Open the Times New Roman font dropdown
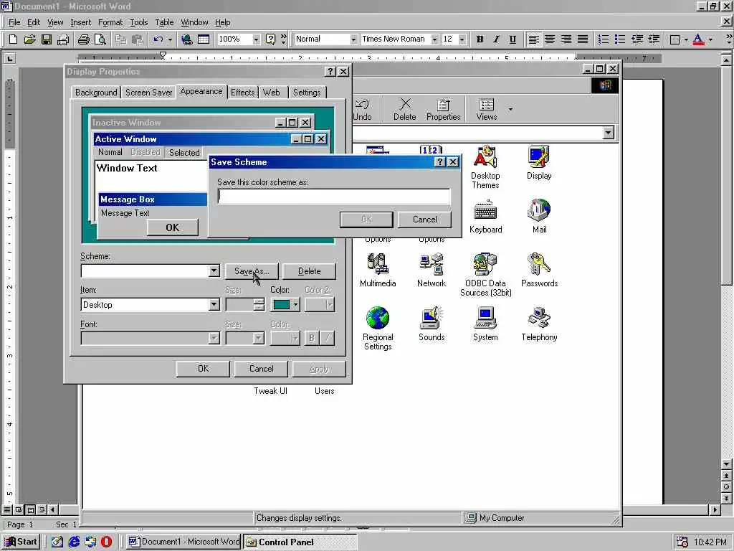 434,39
